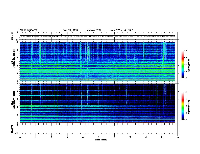Click time axis tick label "9"
The width and height of the screenshot is (200, 154).
[x=162, y=137]
